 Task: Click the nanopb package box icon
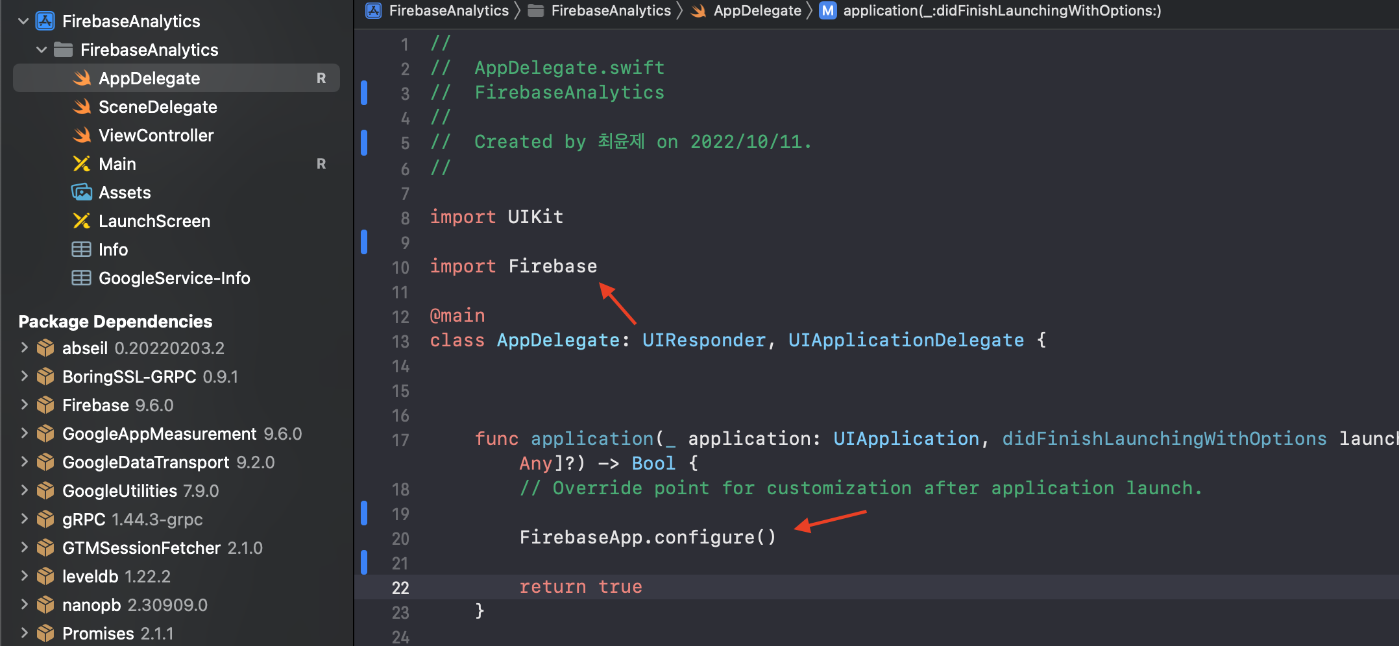pos(45,605)
